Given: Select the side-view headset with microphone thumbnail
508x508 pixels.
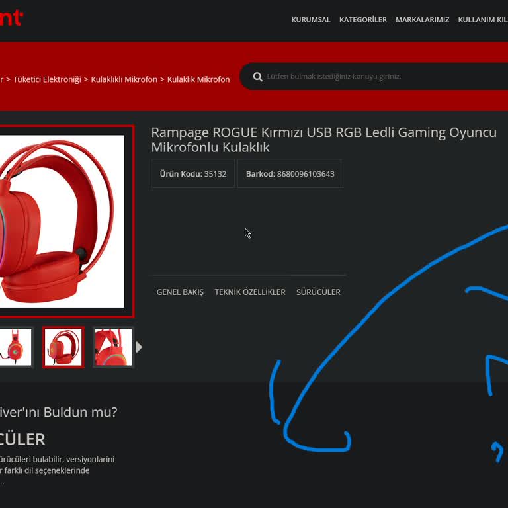Looking at the screenshot, I should (x=15, y=347).
